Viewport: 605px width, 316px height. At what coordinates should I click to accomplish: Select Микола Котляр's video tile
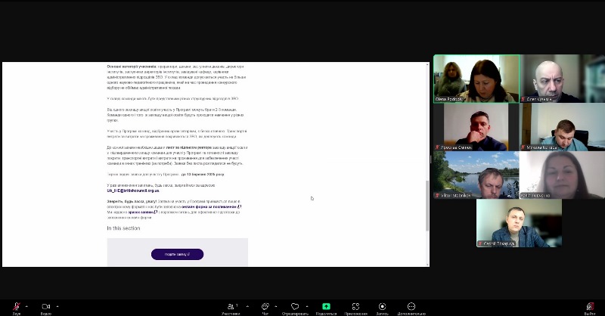pos(563,127)
